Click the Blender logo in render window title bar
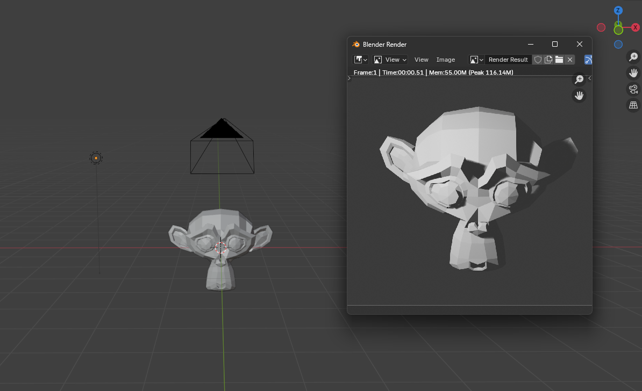 pos(356,44)
